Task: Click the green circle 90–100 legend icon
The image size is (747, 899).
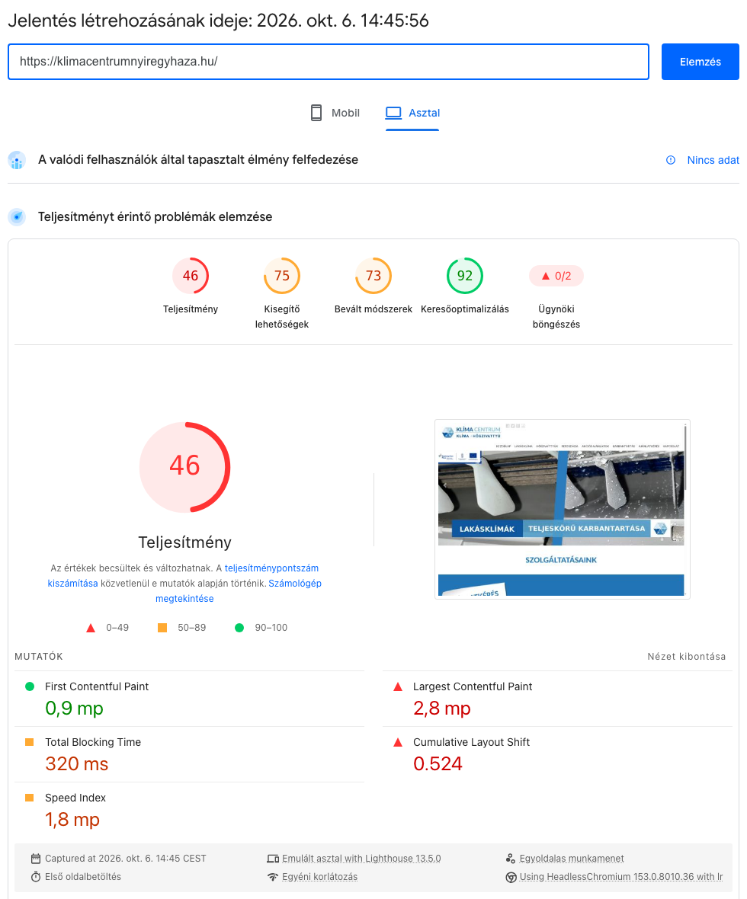Action: (x=239, y=628)
